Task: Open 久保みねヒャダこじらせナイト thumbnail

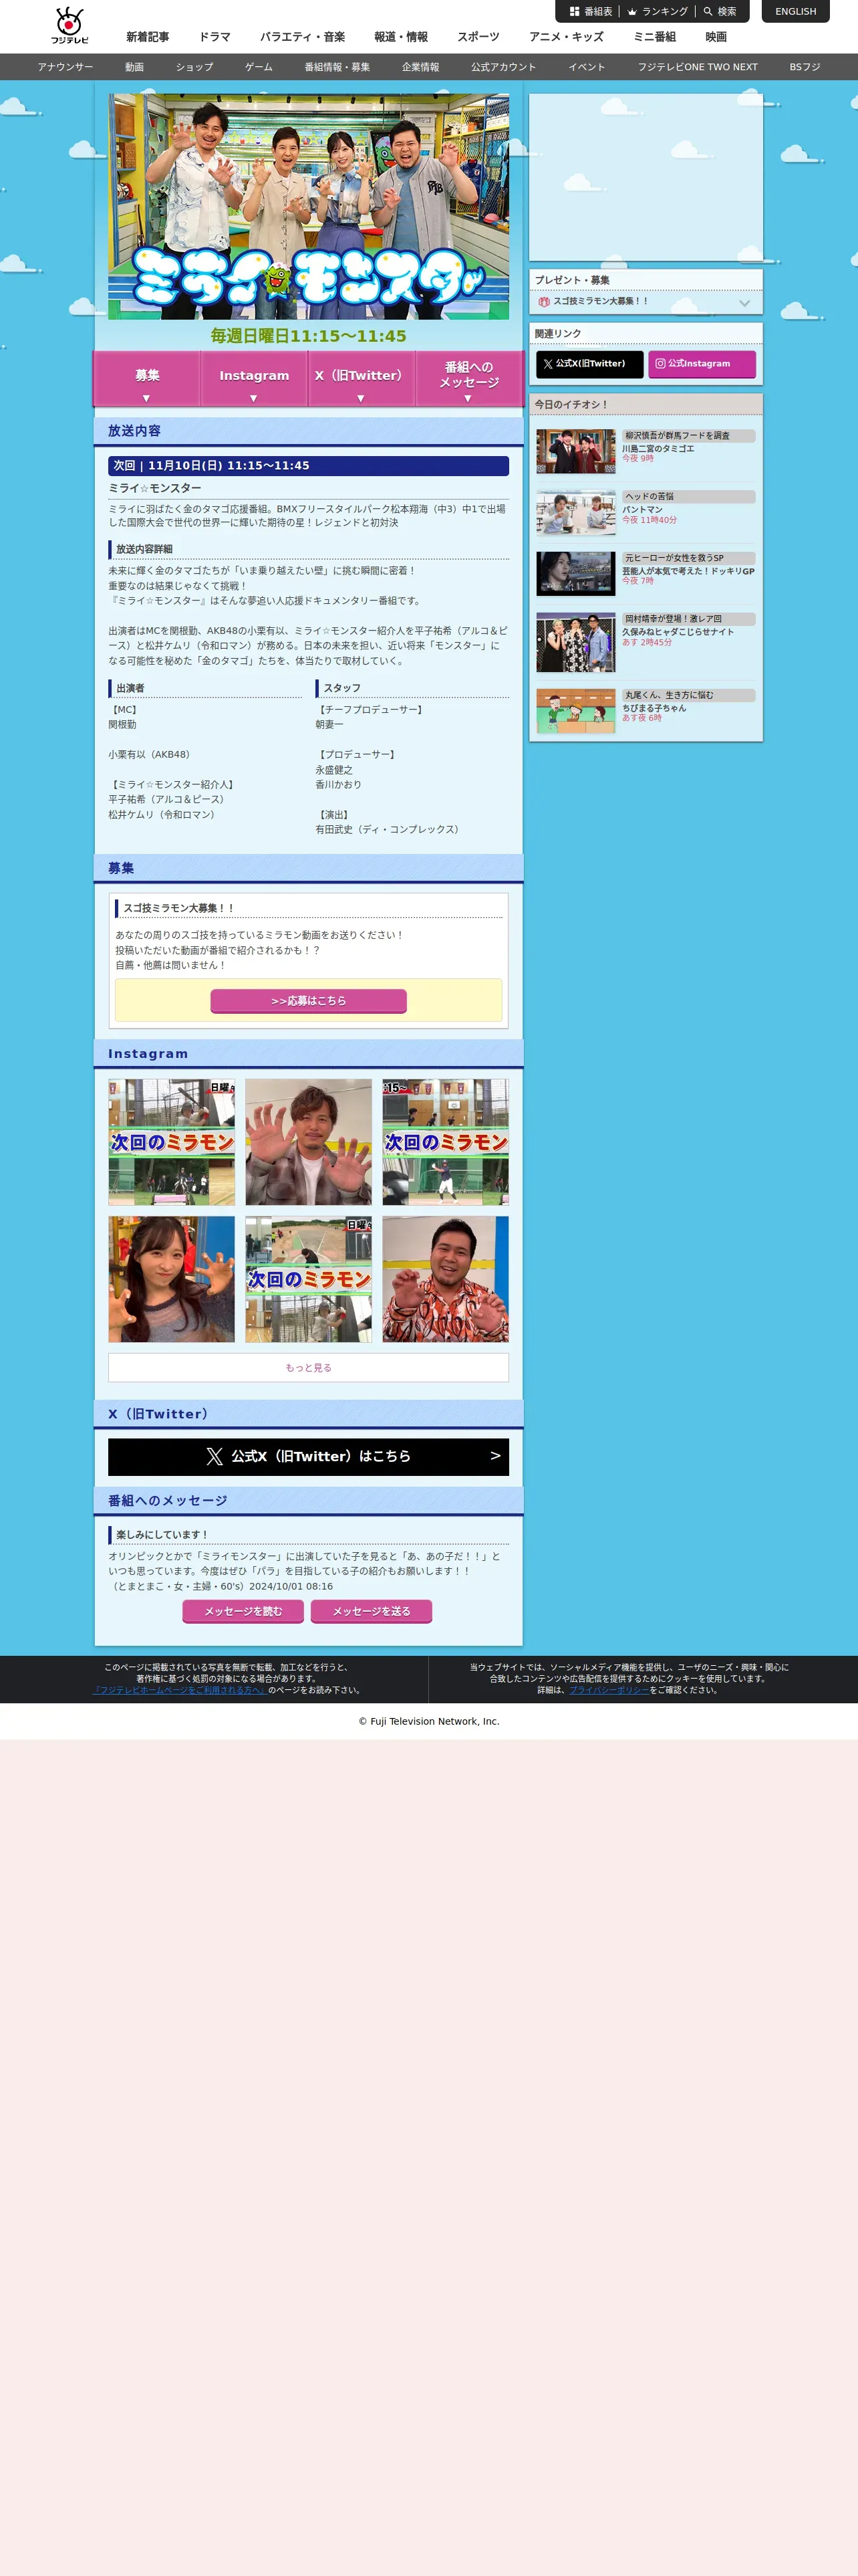Action: coord(575,642)
